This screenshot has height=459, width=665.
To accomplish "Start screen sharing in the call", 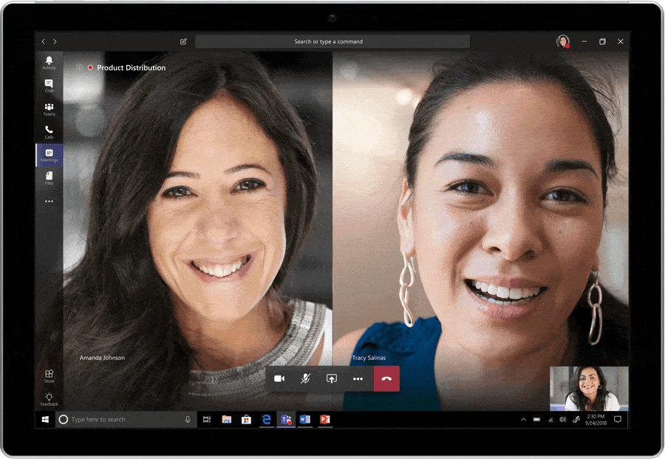I will coord(332,378).
